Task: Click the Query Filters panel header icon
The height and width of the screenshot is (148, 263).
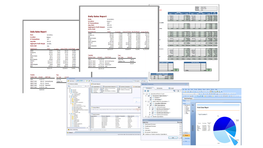Action: [92, 108]
